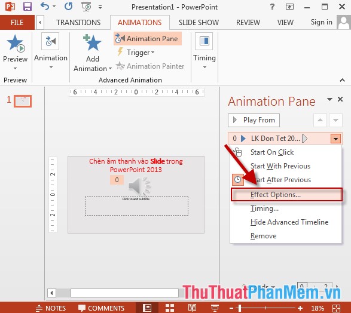The width and height of the screenshot is (351, 313).
Task: Switch to the TRANSITIONS tab
Action: [78, 22]
